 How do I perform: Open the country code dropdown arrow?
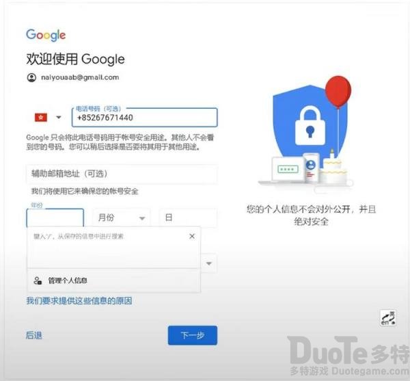[59, 117]
